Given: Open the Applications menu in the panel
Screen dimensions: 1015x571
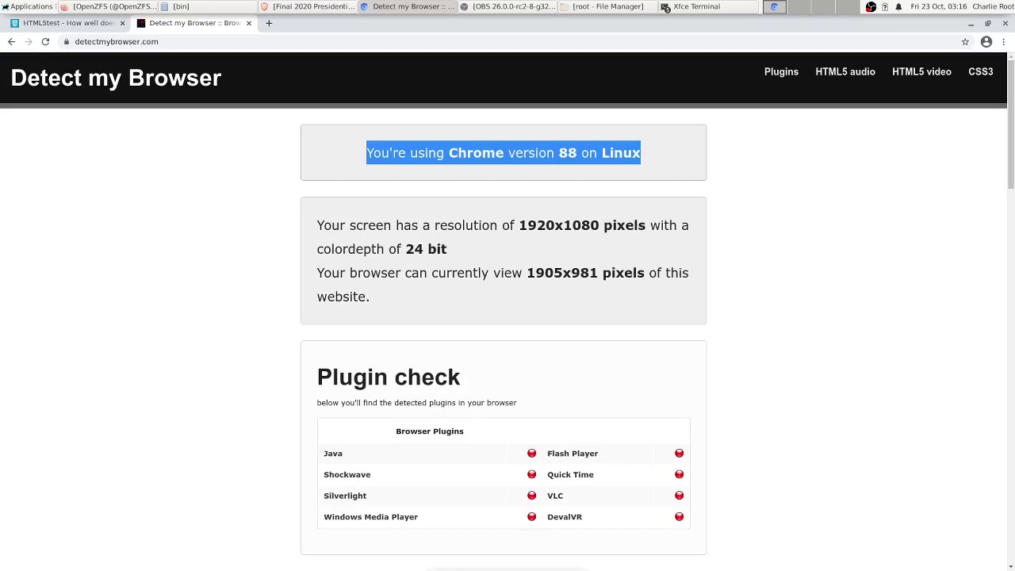Looking at the screenshot, I should [28, 6].
